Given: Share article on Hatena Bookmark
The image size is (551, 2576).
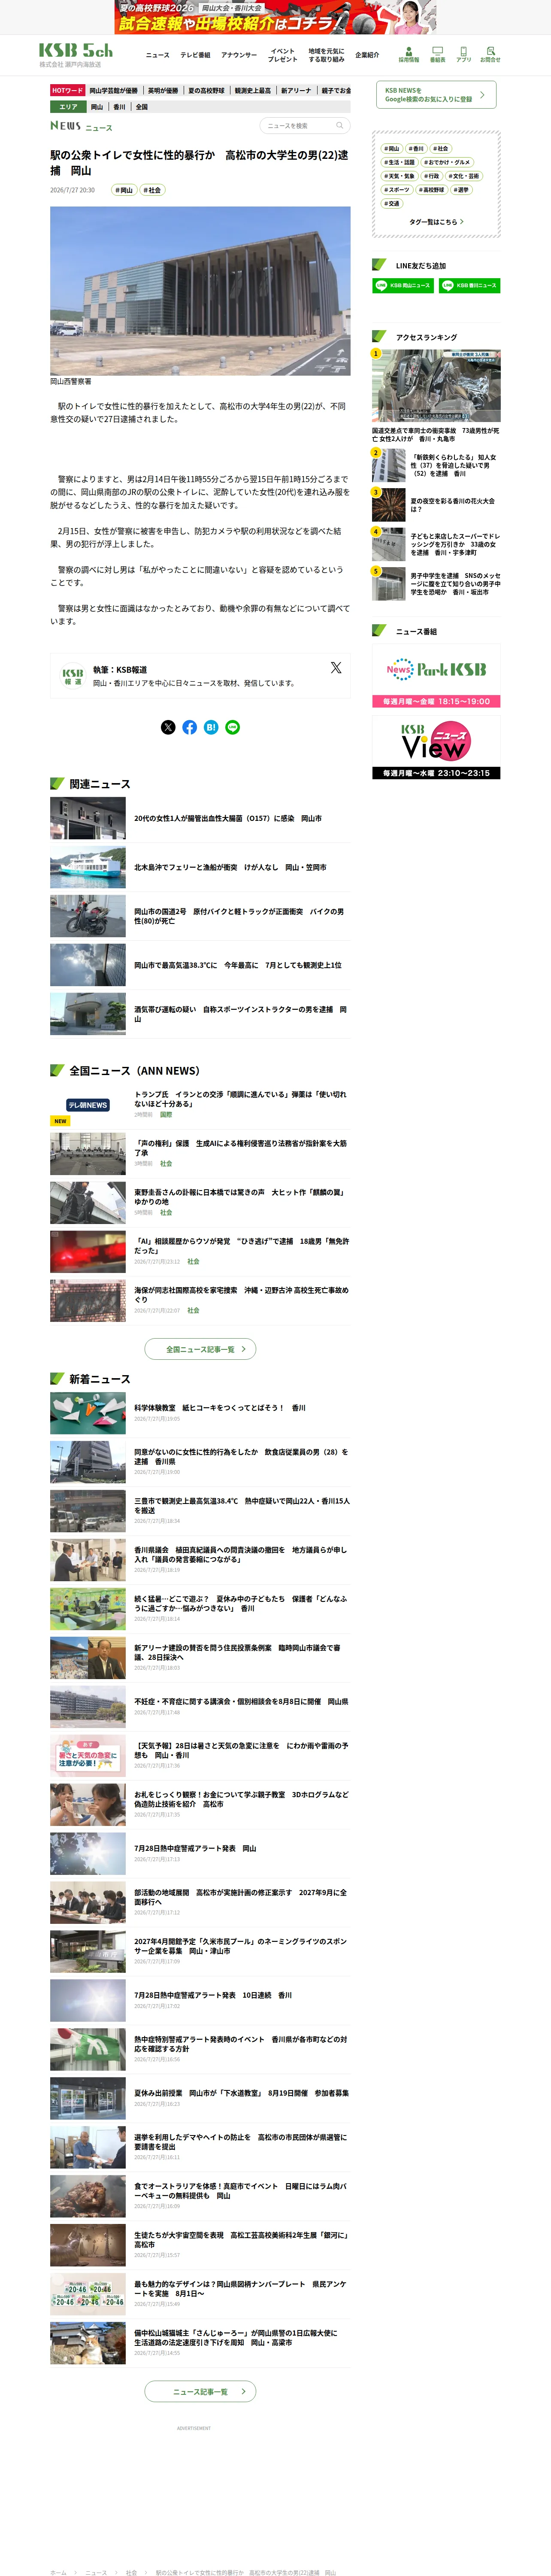Looking at the screenshot, I should coord(211,727).
